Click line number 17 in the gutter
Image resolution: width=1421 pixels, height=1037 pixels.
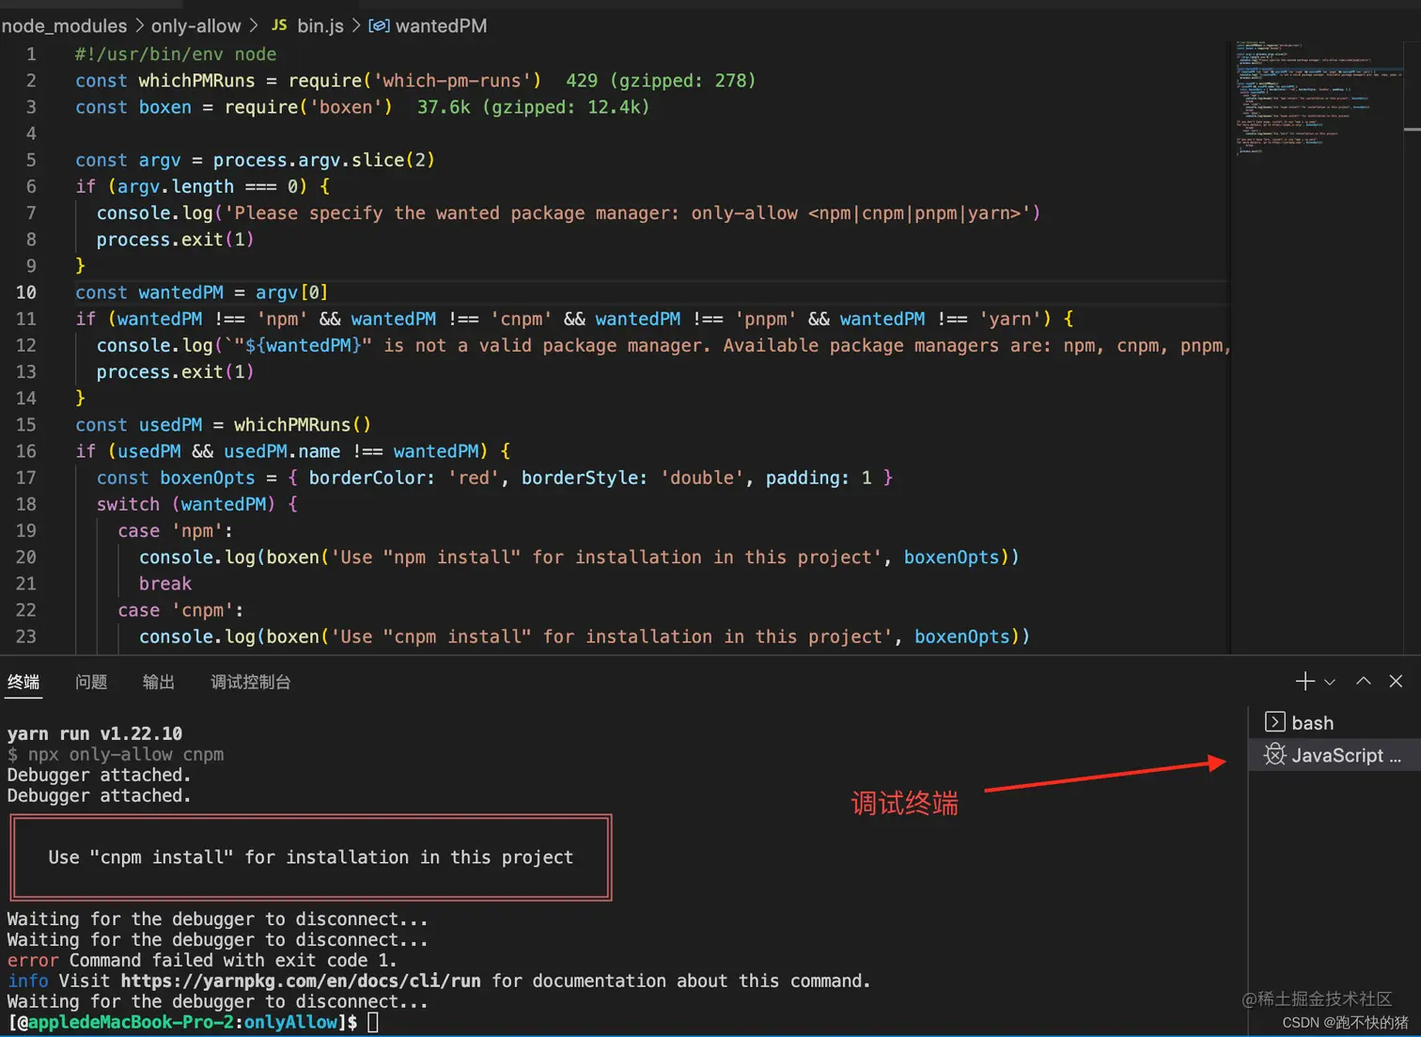[x=26, y=478]
